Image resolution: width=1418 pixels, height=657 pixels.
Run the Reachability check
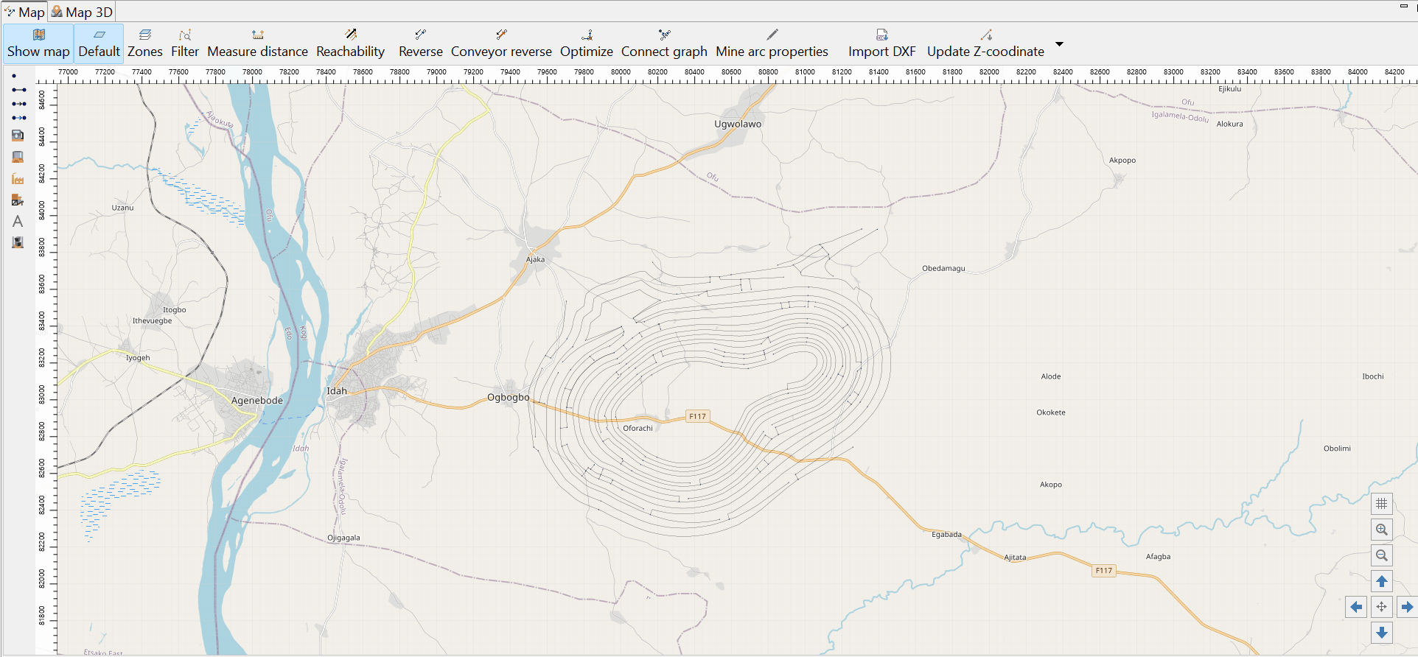[x=350, y=43]
